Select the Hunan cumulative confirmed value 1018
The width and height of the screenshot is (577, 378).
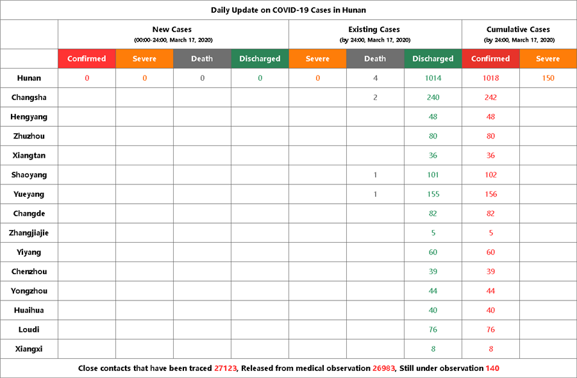click(x=490, y=78)
